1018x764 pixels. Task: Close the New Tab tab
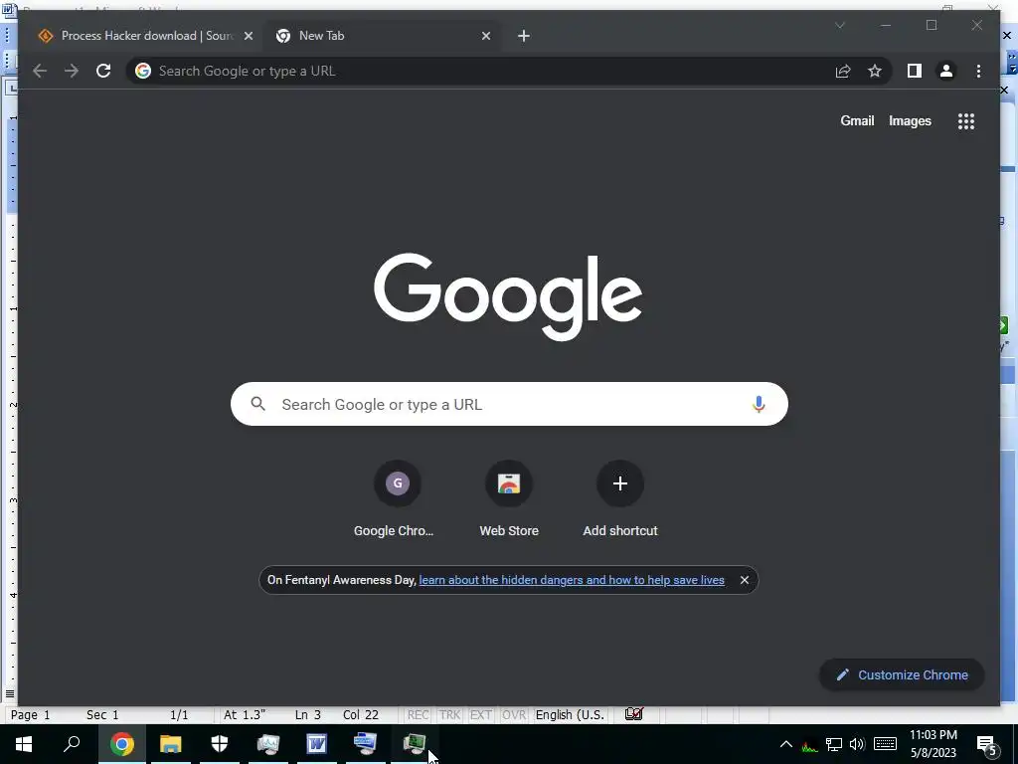(x=485, y=36)
